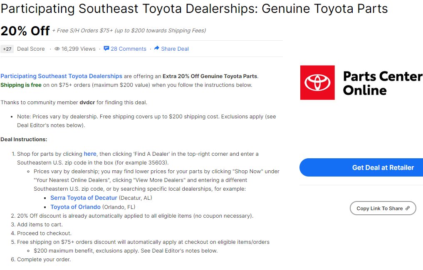The image size is (423, 270).
Task: Click the Deal Score label
Action: (x=31, y=49)
